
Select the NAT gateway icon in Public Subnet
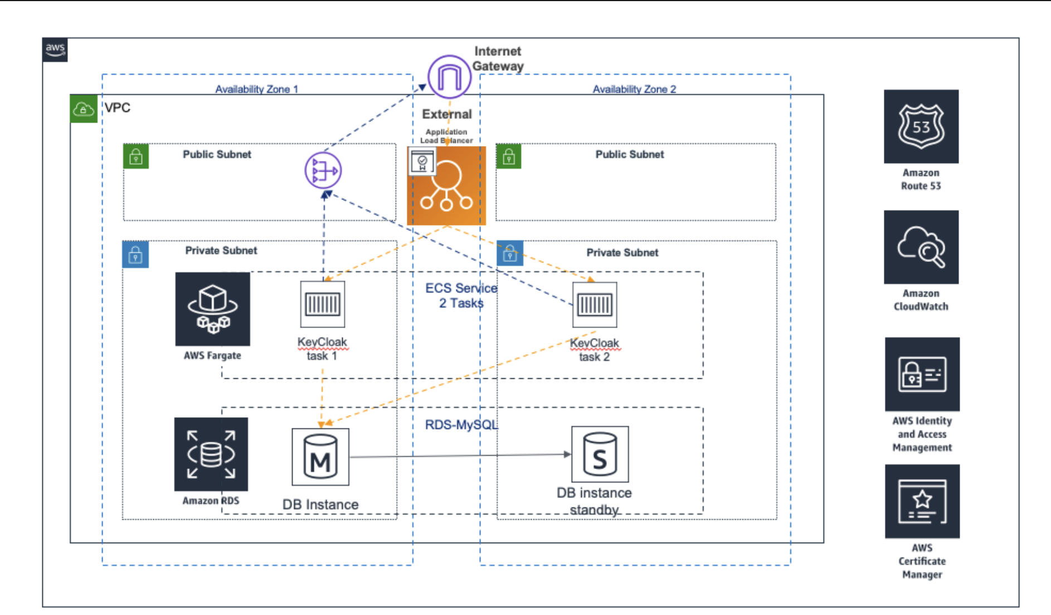click(323, 170)
